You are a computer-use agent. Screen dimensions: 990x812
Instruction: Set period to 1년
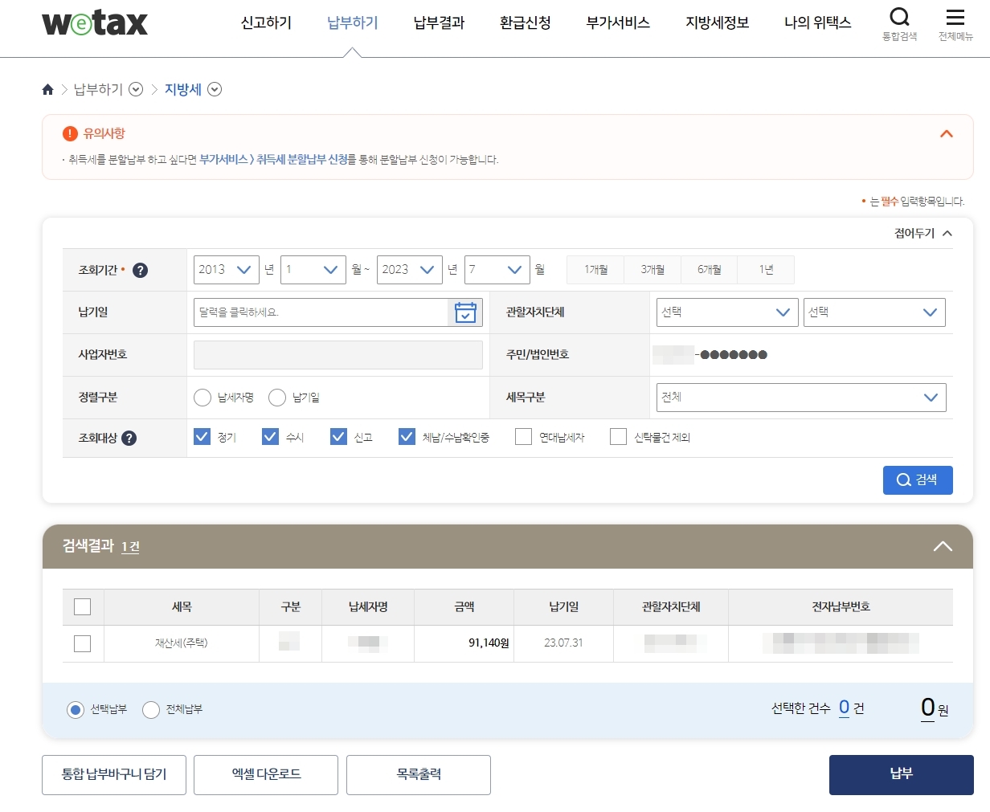[x=766, y=270]
